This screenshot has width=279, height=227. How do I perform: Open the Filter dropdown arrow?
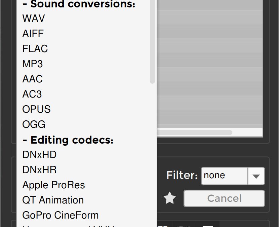point(256,176)
